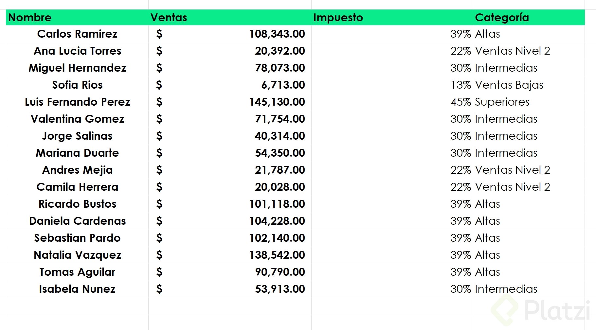Select the 138,542.00 sales amount
The width and height of the screenshot is (596, 330).
277,255
